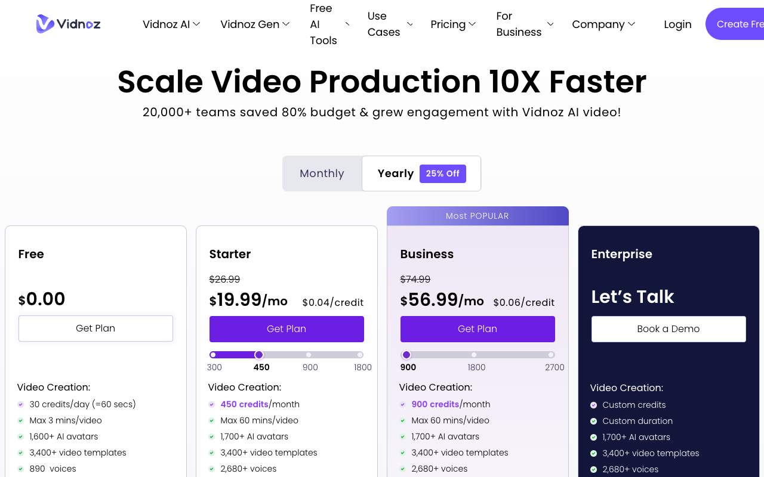Click the $19.99/mo Starter price
764x477 pixels.
click(248, 299)
